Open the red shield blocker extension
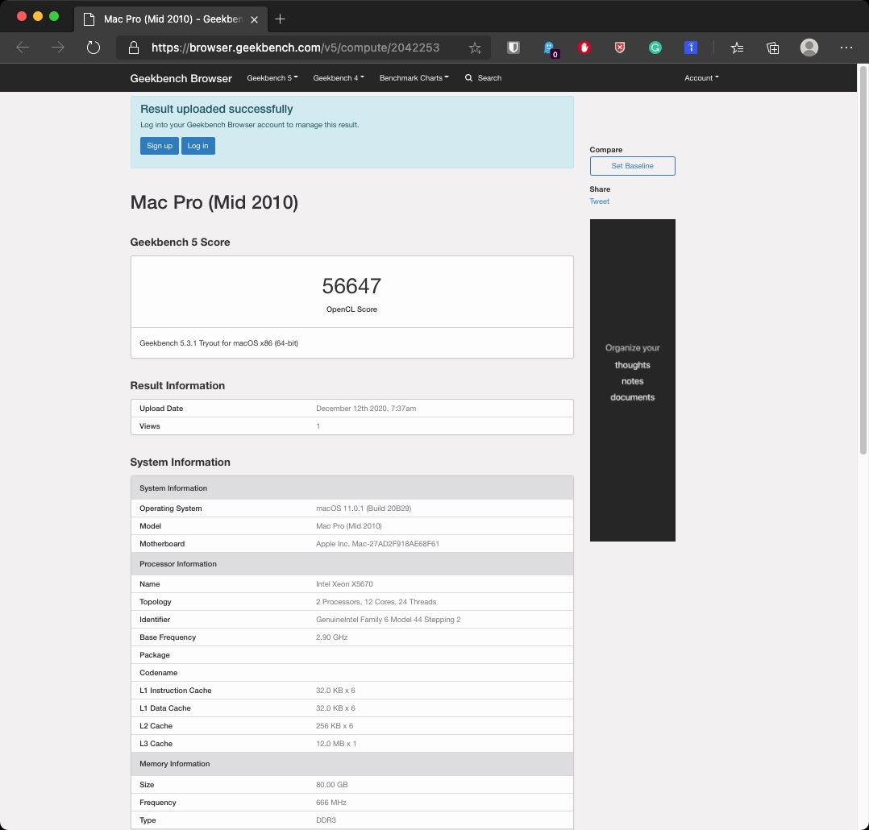The width and height of the screenshot is (869, 830). (620, 48)
